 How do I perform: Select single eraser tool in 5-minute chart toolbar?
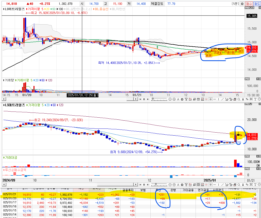point(227,99)
